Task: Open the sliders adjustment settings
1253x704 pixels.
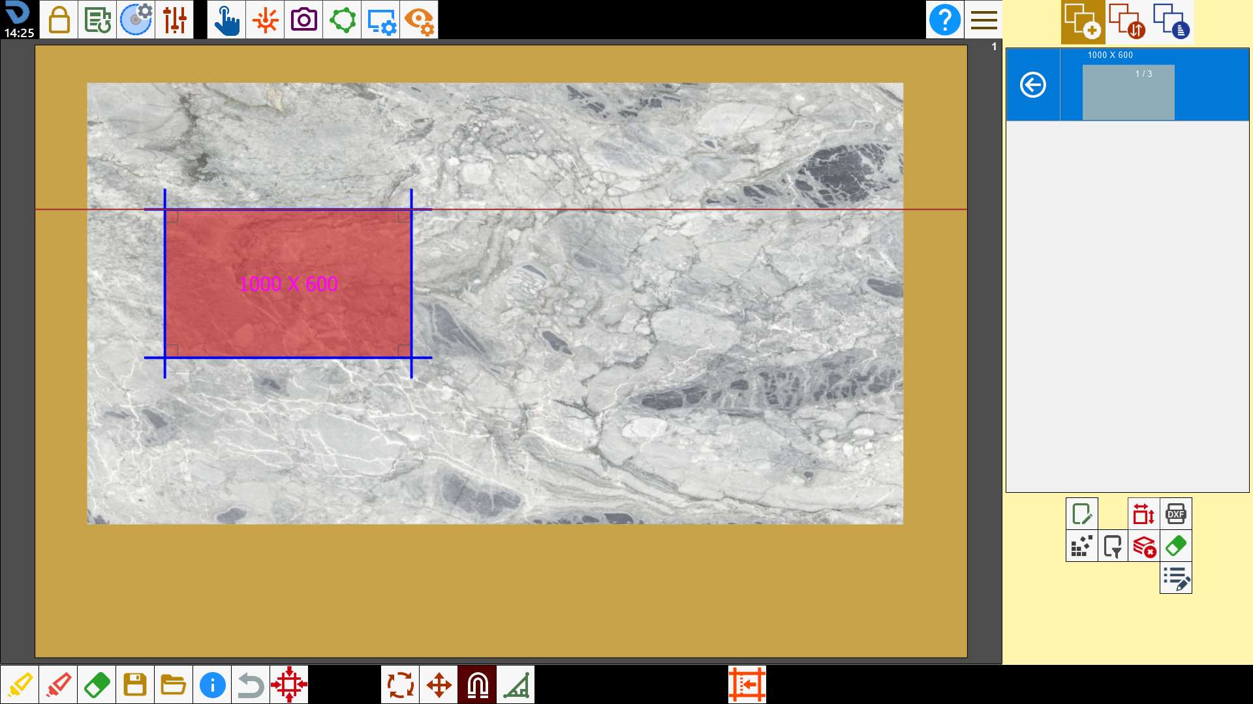Action: [174, 20]
